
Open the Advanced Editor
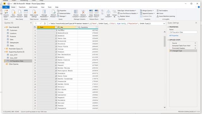click(64, 13)
